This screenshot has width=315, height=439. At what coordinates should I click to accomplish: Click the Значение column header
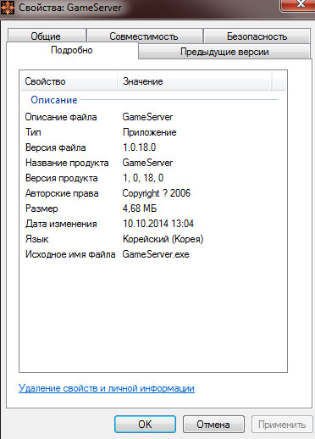point(195,81)
